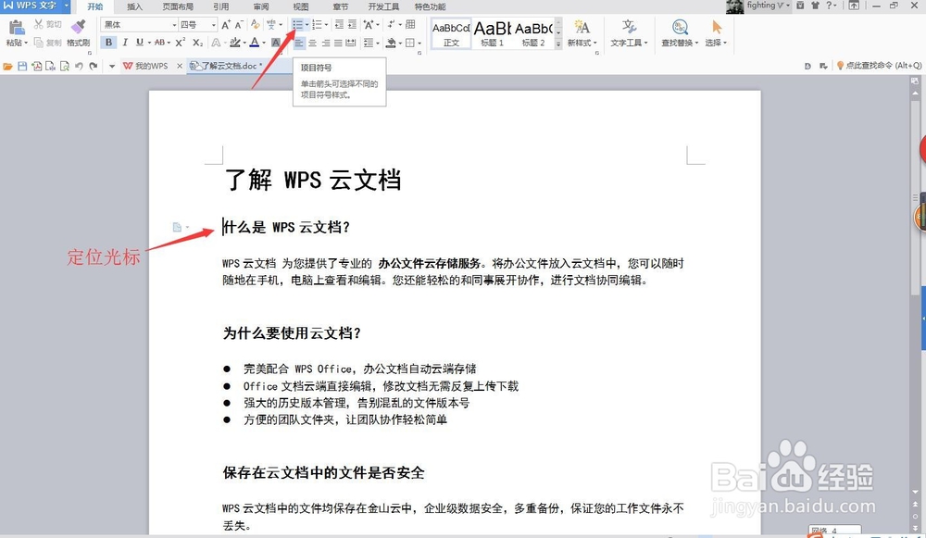
Task: Decrease font size with the A- icon
Action: pos(239,25)
